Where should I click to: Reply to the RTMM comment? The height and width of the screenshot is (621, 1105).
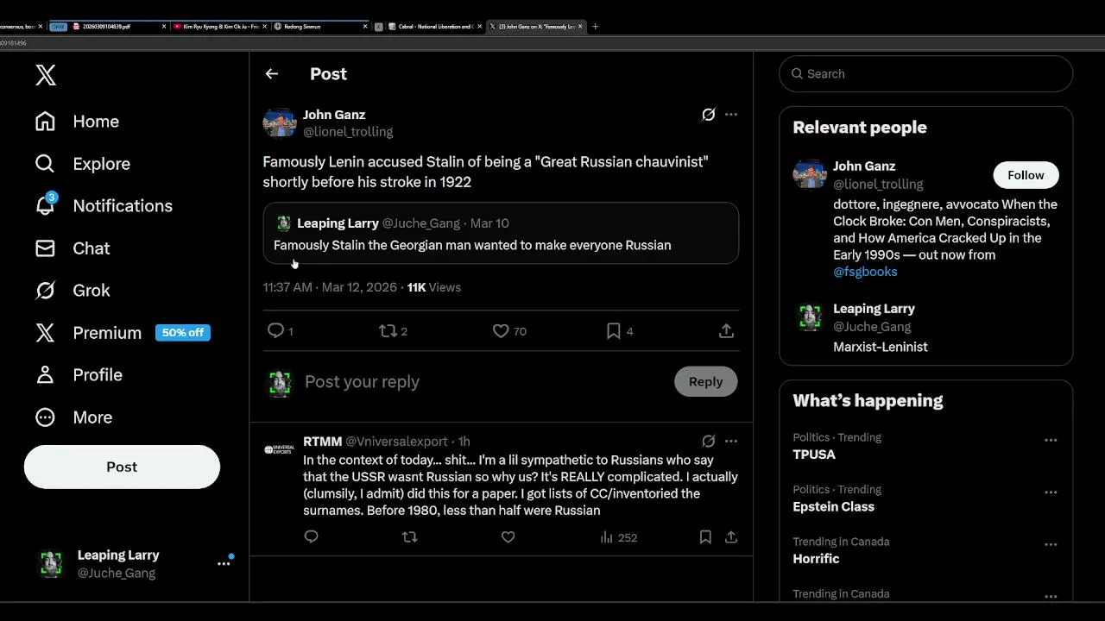pyautogui.click(x=312, y=537)
